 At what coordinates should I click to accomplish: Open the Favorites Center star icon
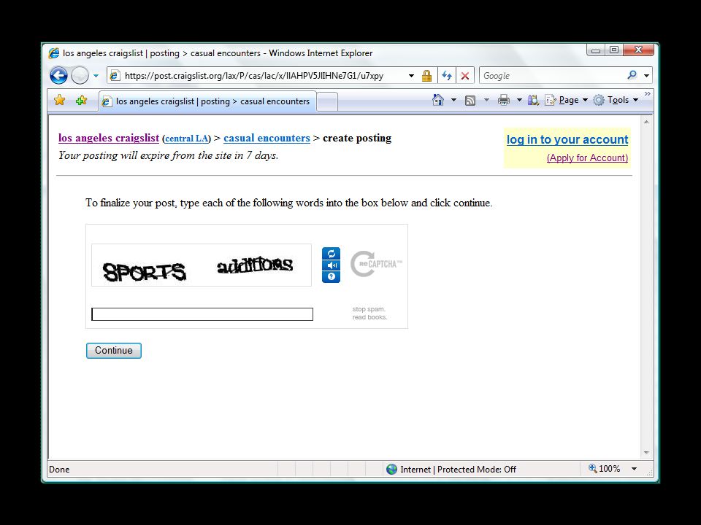pos(59,100)
